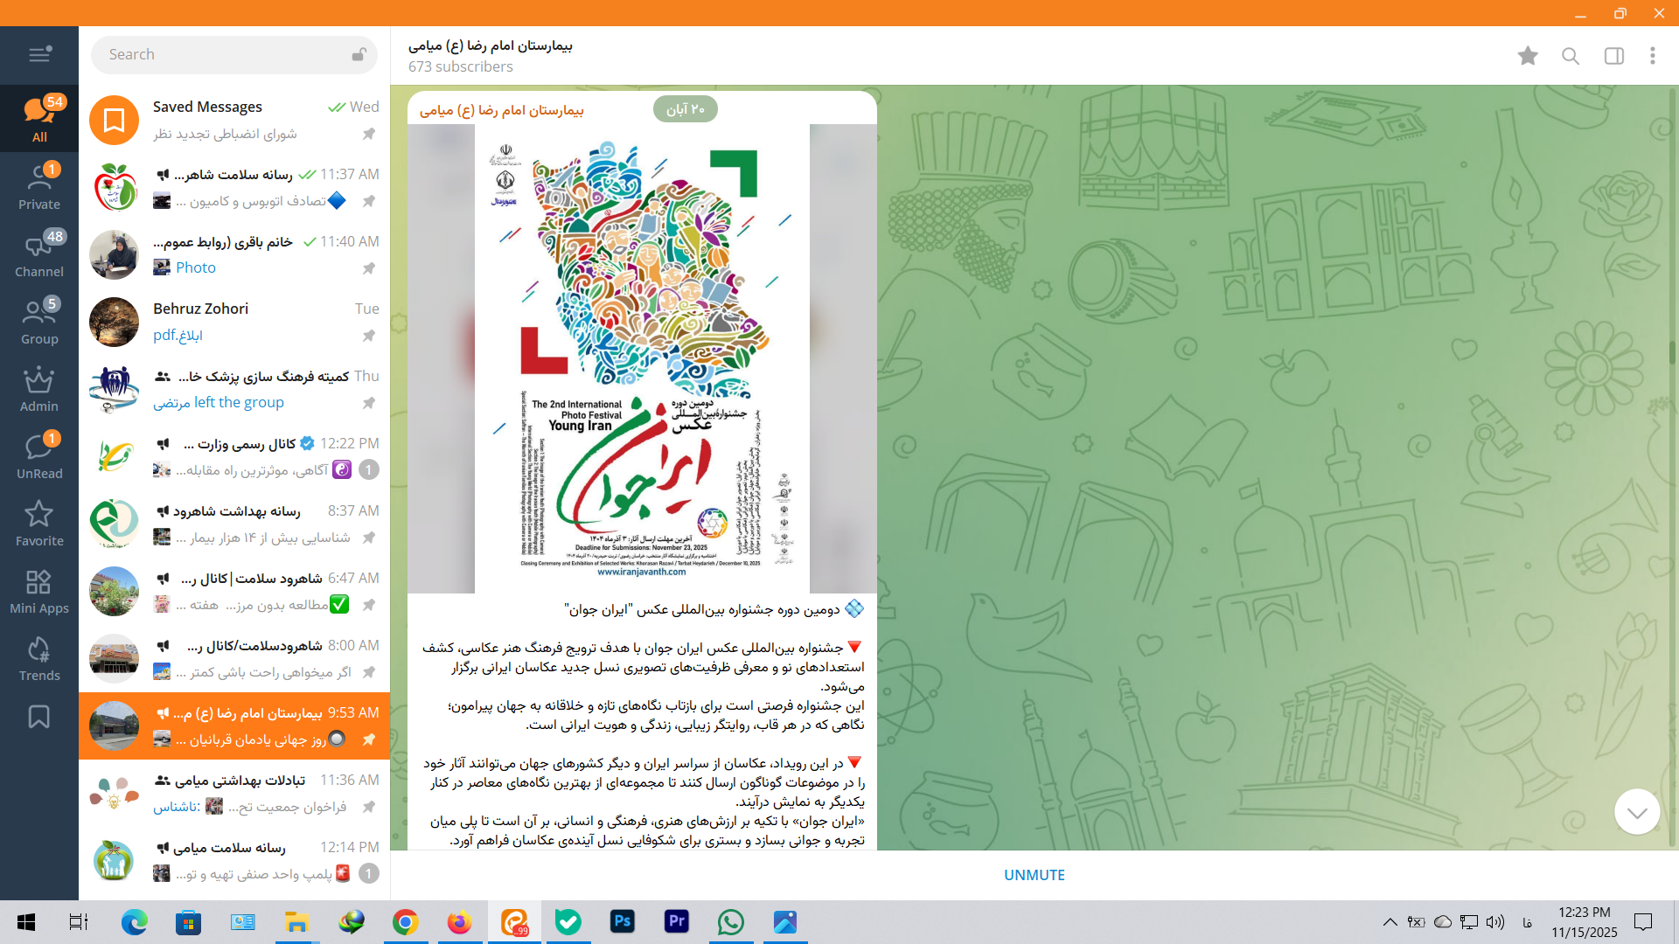Open the Favorite folder in the sidebar
1679x944 pixels.
coord(39,524)
